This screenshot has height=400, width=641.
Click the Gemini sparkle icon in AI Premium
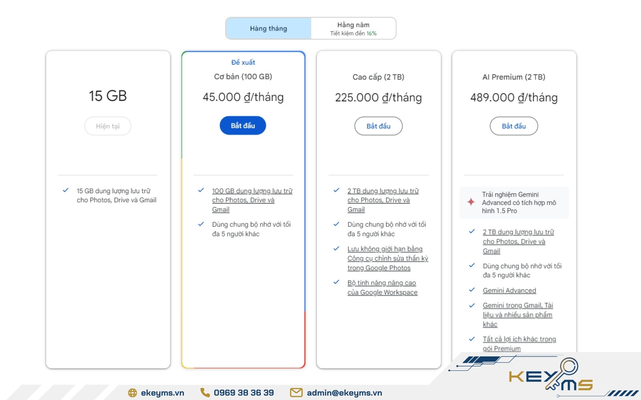(x=471, y=202)
